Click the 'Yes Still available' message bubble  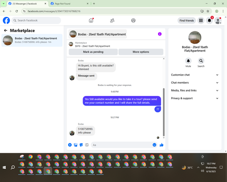[122, 101]
